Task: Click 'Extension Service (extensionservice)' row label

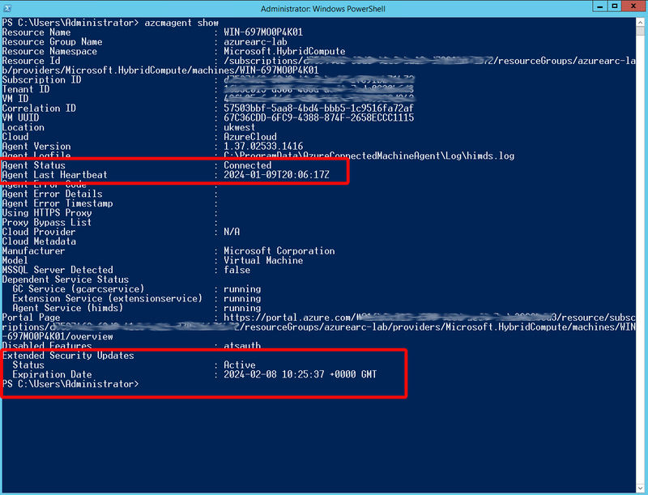Action: (x=108, y=298)
